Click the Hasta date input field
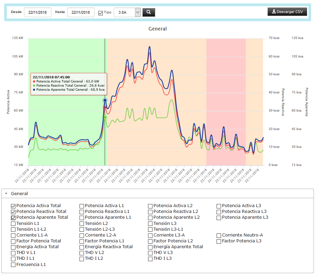 (x=81, y=12)
